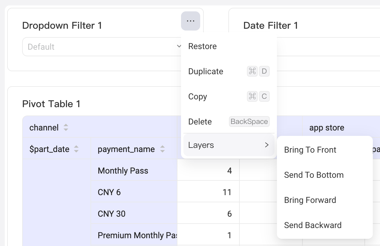This screenshot has width=380, height=246.
Task: Select Bring Forward option
Action: tap(325, 200)
